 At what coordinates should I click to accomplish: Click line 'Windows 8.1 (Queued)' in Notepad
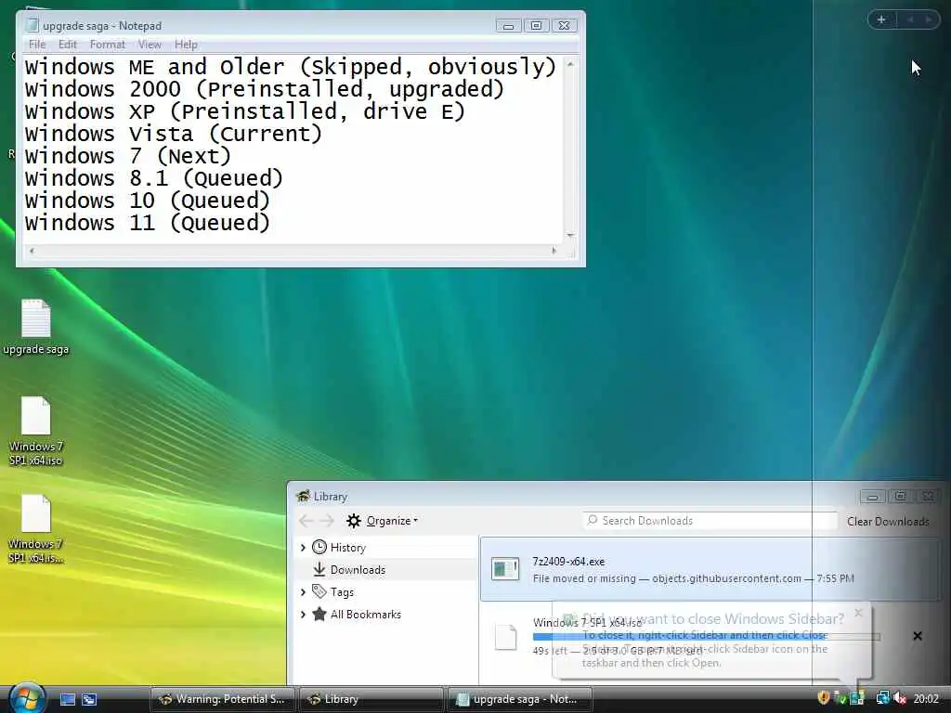point(154,178)
